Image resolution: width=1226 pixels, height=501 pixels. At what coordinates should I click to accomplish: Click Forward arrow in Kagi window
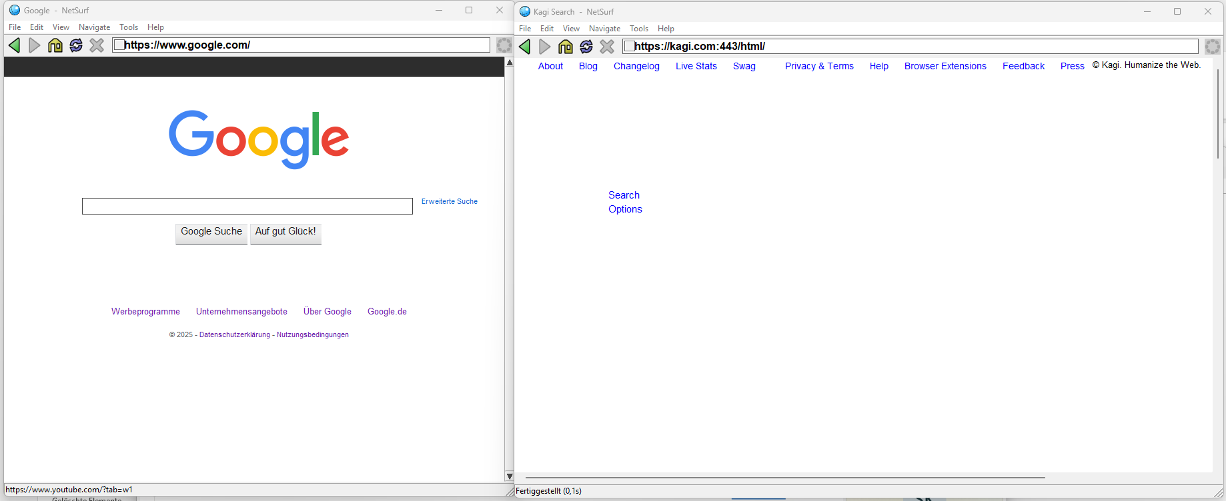point(545,47)
